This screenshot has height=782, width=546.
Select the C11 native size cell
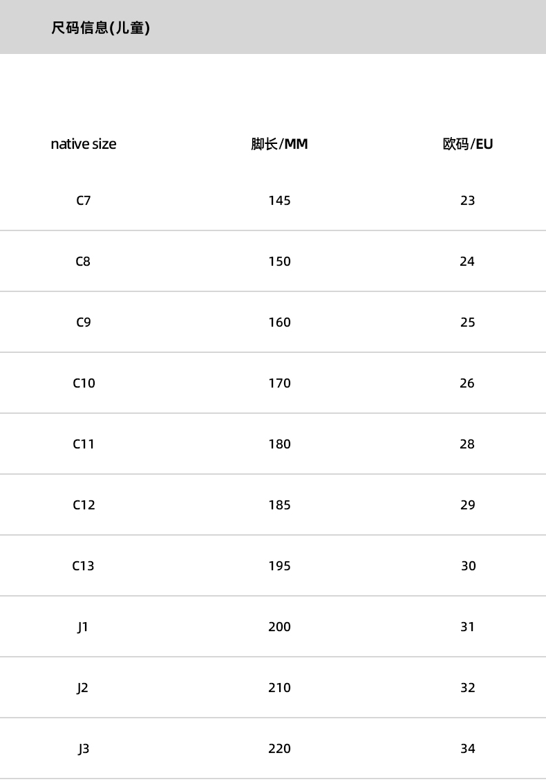click(84, 444)
